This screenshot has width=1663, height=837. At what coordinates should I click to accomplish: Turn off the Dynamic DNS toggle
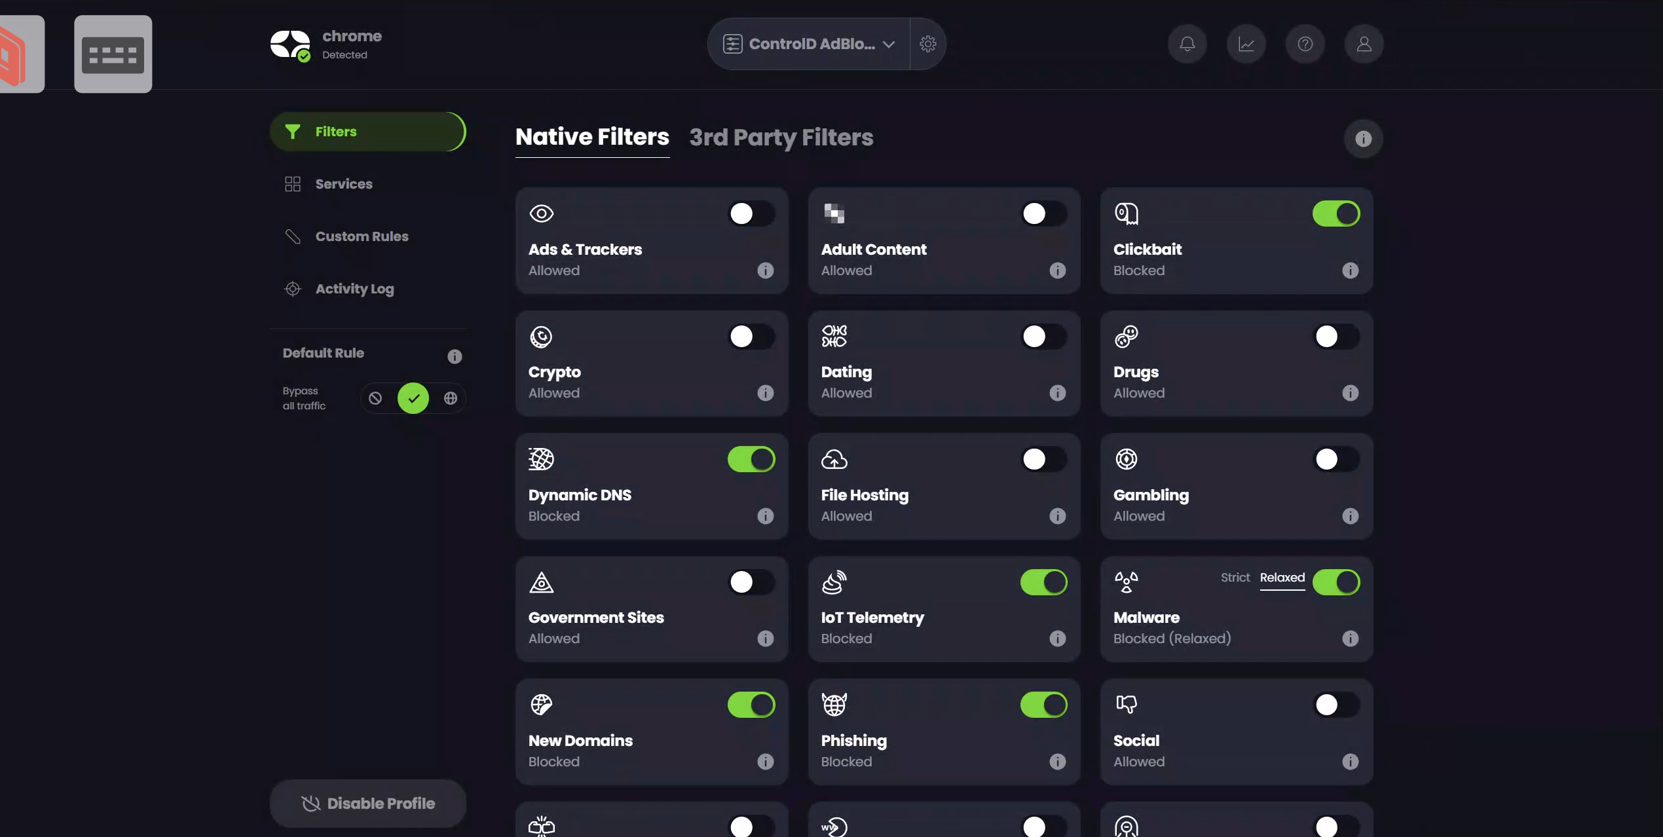click(x=751, y=459)
